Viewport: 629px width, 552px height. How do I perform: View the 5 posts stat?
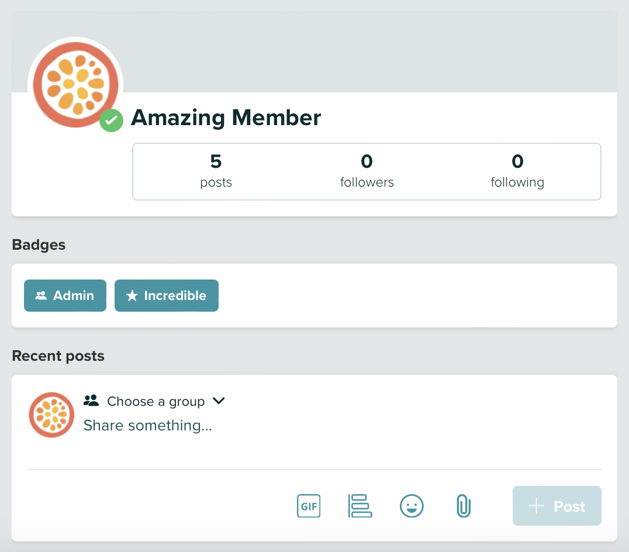coord(216,171)
